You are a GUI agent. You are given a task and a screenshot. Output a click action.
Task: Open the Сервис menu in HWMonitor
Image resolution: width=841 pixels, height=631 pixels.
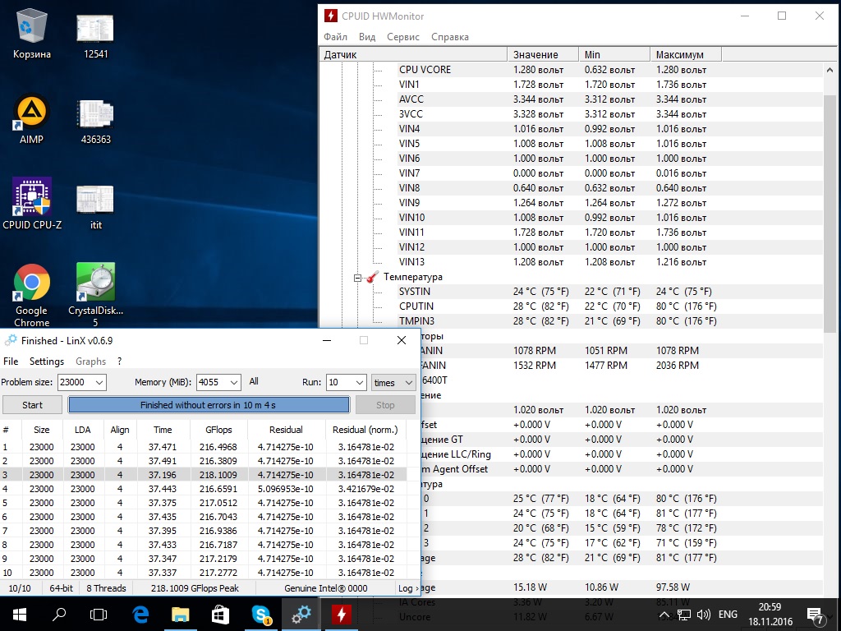point(402,37)
